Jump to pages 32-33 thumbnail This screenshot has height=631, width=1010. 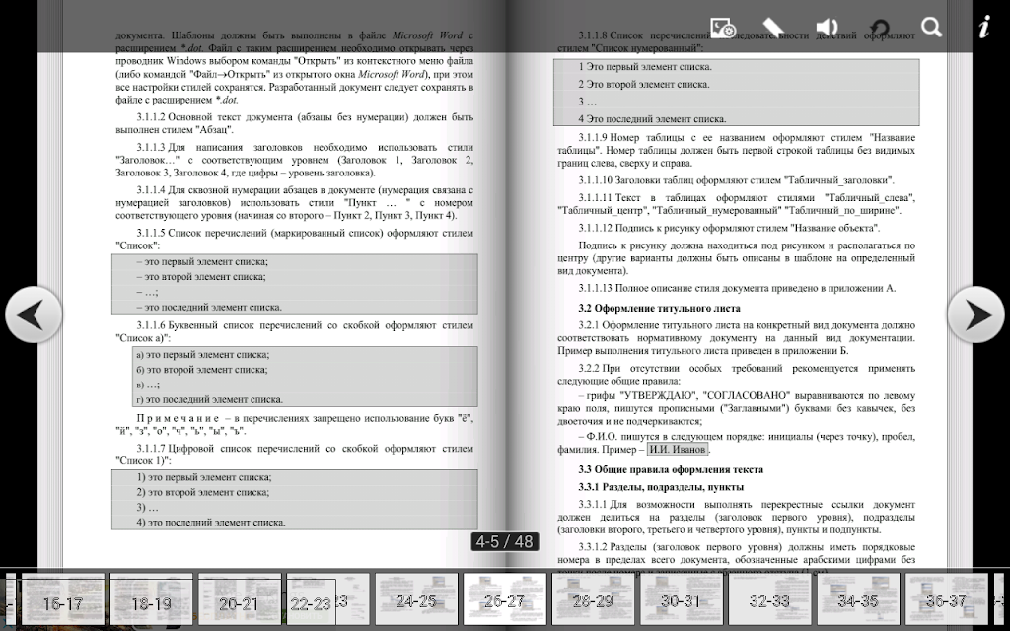pos(769,600)
